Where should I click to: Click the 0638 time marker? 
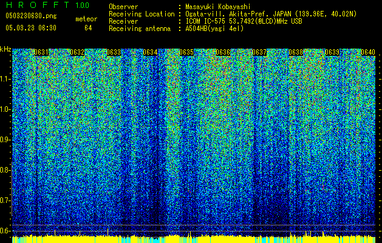296,52
